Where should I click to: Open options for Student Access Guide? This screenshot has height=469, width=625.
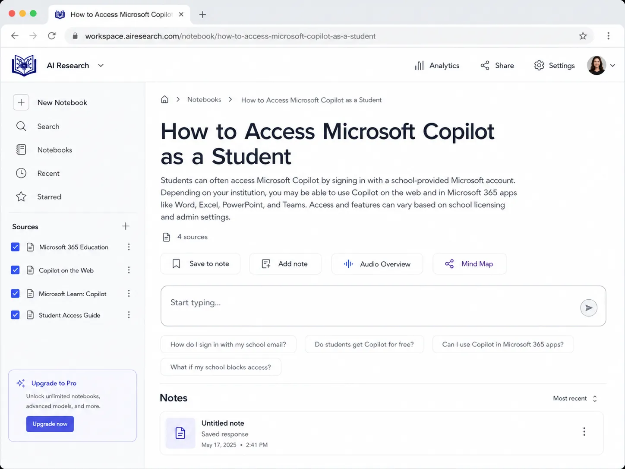129,315
